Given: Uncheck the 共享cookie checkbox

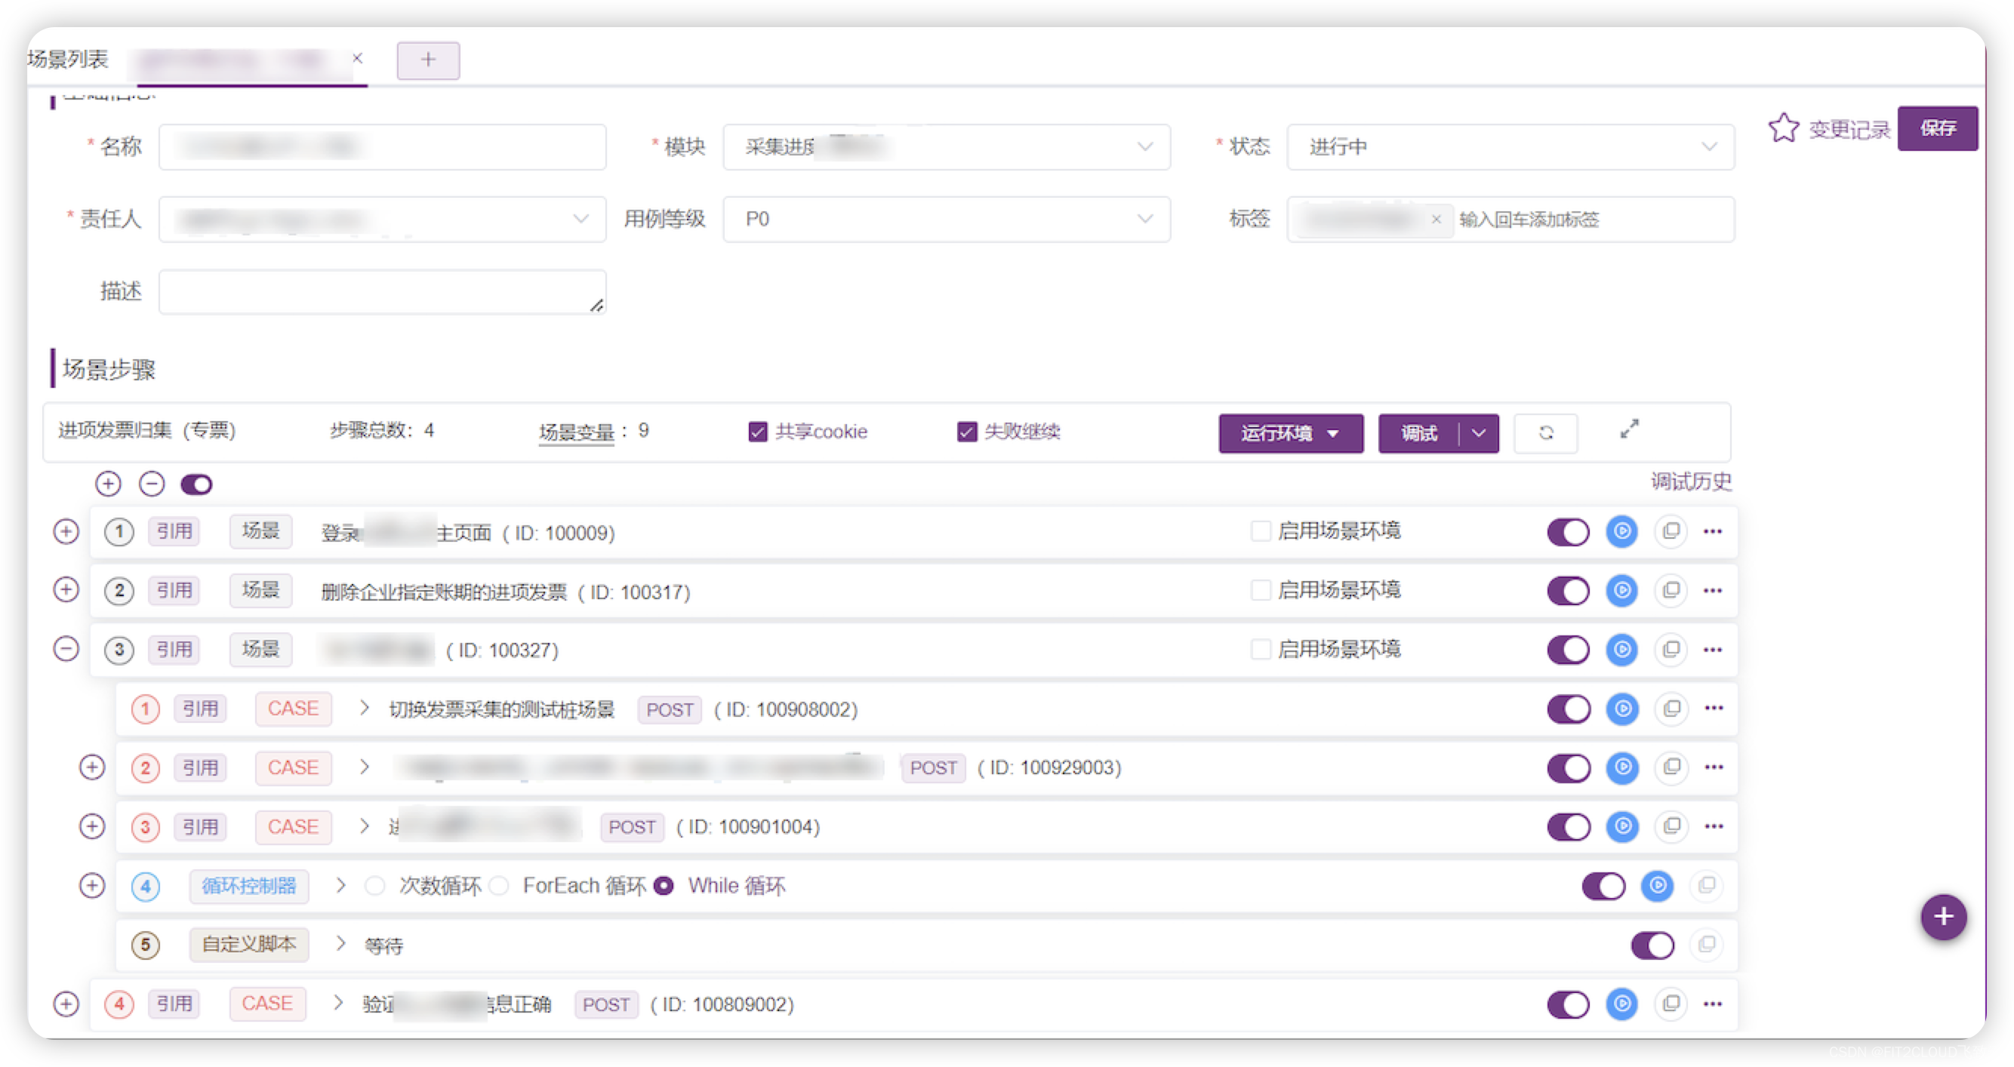Looking at the screenshot, I should point(757,432).
